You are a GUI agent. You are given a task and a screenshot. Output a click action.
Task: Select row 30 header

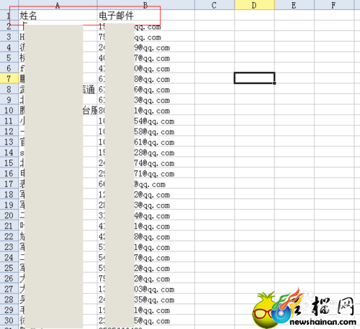(9, 320)
